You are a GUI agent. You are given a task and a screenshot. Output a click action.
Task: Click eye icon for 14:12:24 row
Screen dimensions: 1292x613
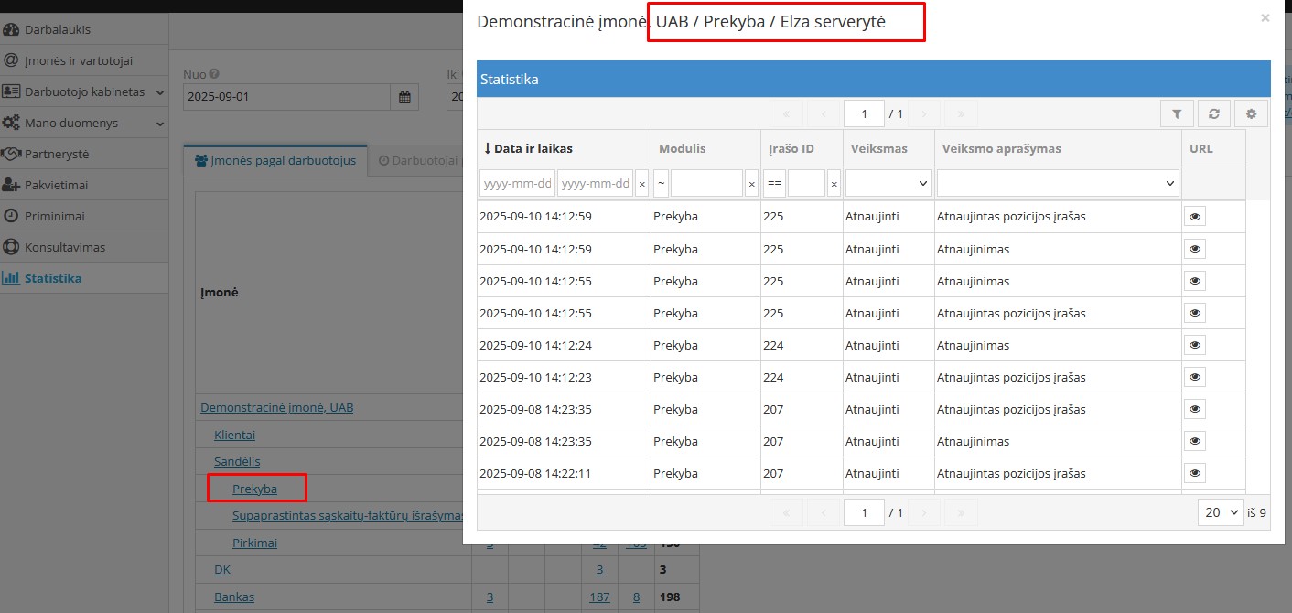click(1194, 345)
